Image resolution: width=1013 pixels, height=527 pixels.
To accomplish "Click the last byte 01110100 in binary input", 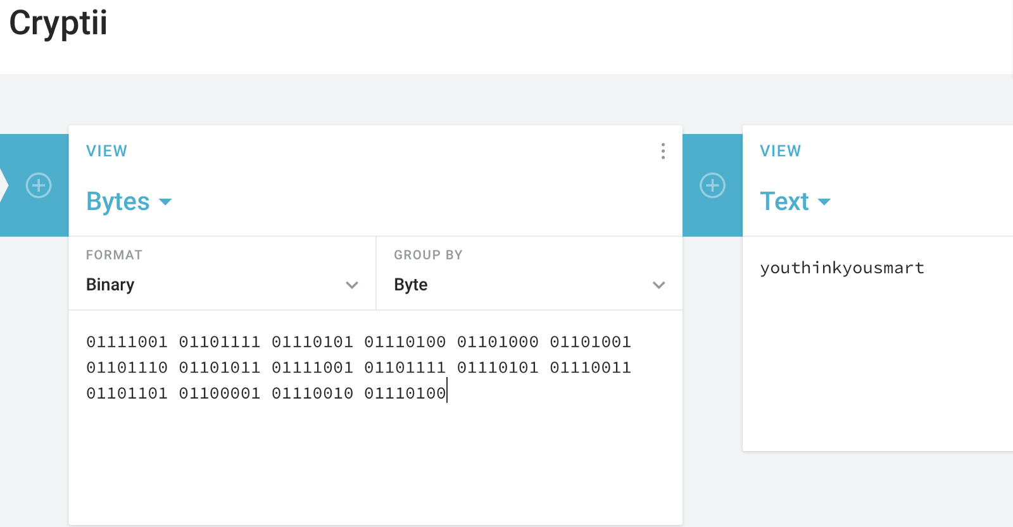I will click(x=405, y=394).
